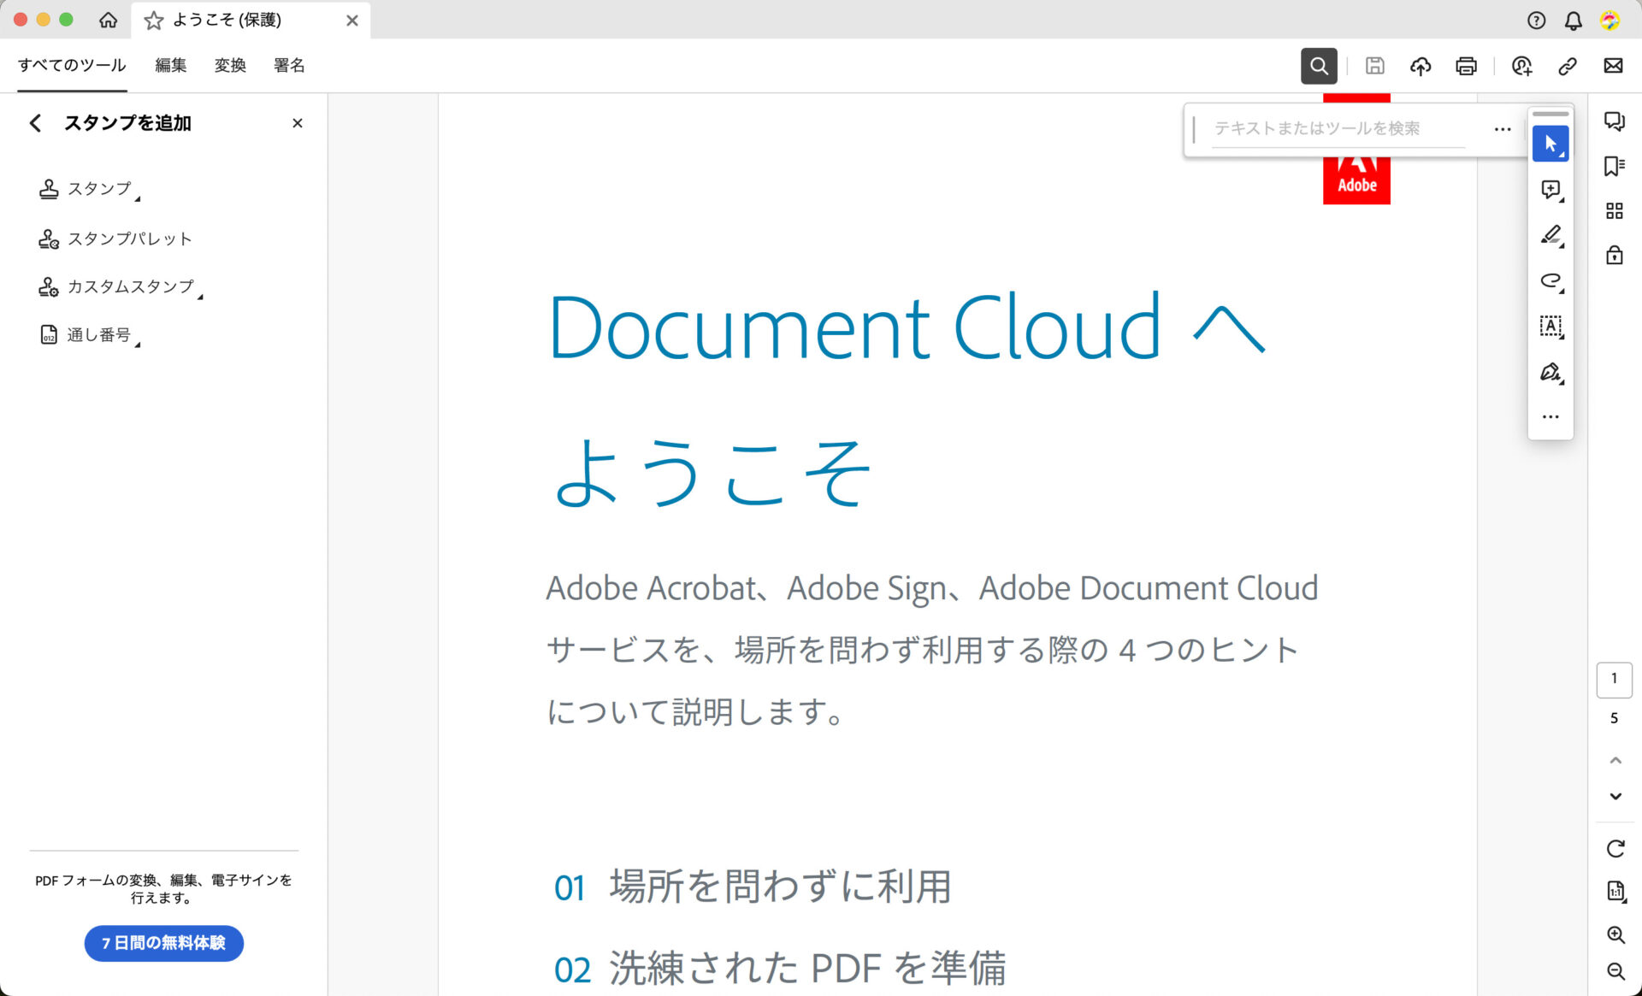Open スタンプパレット

click(115, 239)
